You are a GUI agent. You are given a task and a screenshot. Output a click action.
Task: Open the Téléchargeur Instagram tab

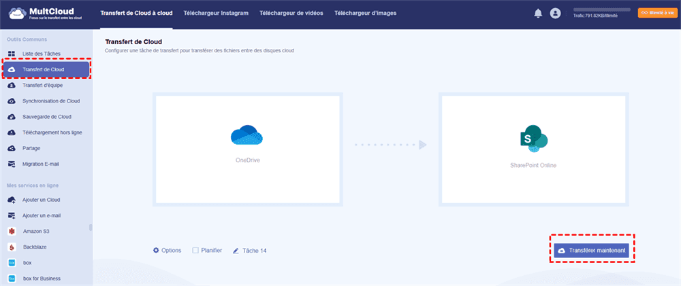(x=216, y=13)
